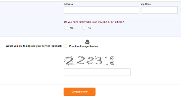Play the audio captcha
The width and height of the screenshot is (181, 98).
pyautogui.click(x=112, y=63)
